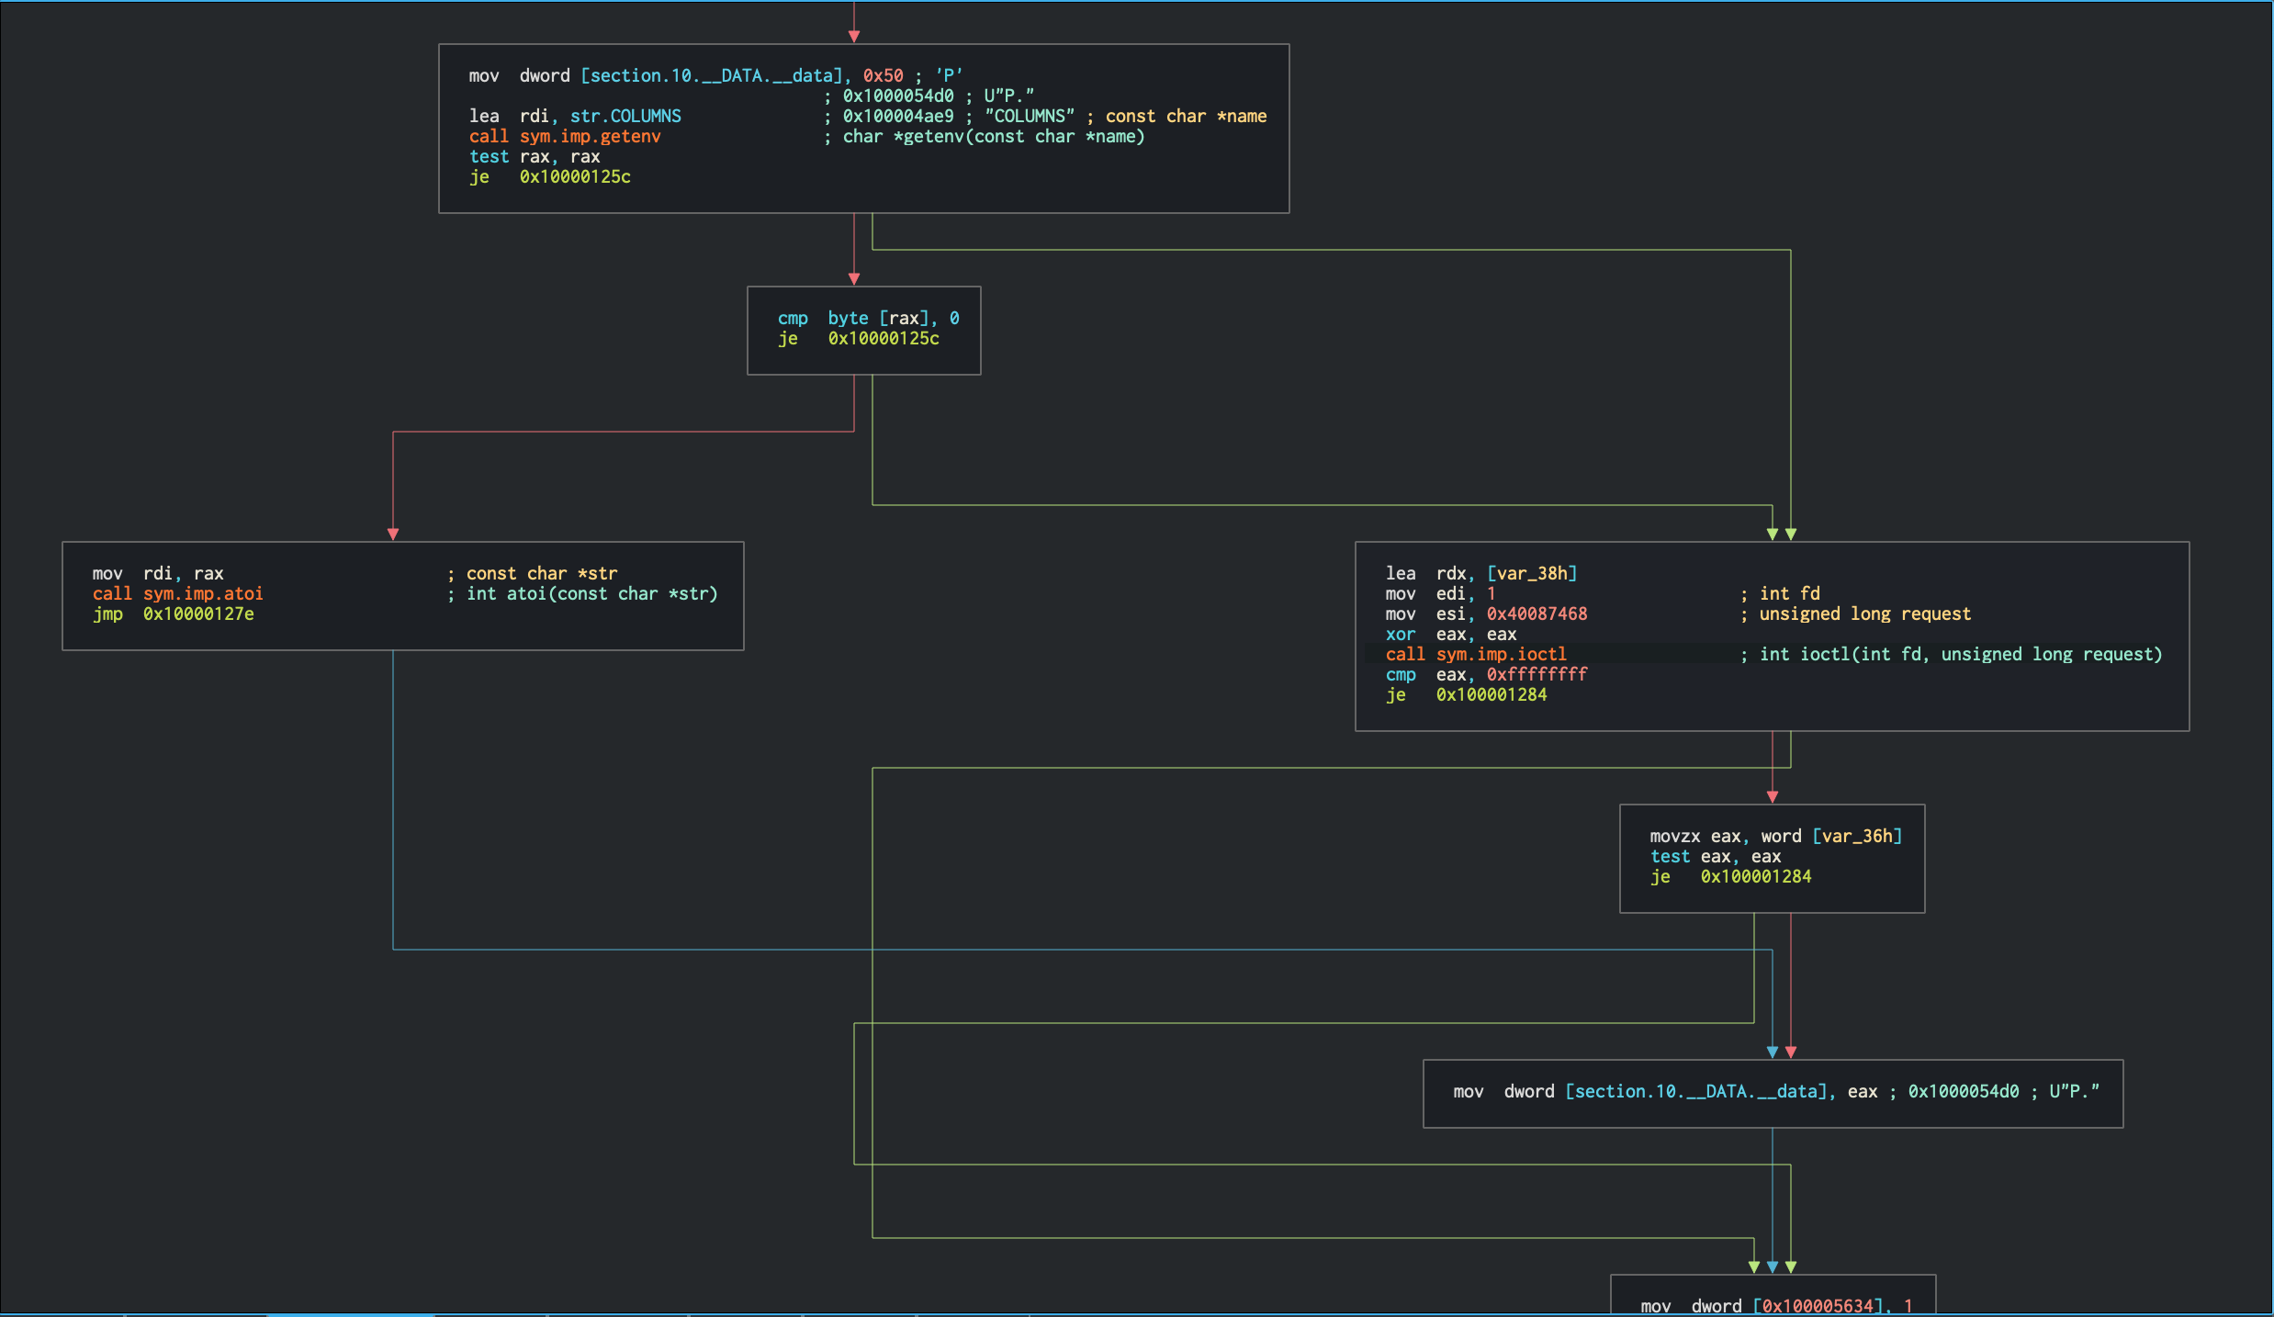Select the movzx eax, word [var_36h] block
The image size is (2274, 1317).
[x=1772, y=856]
